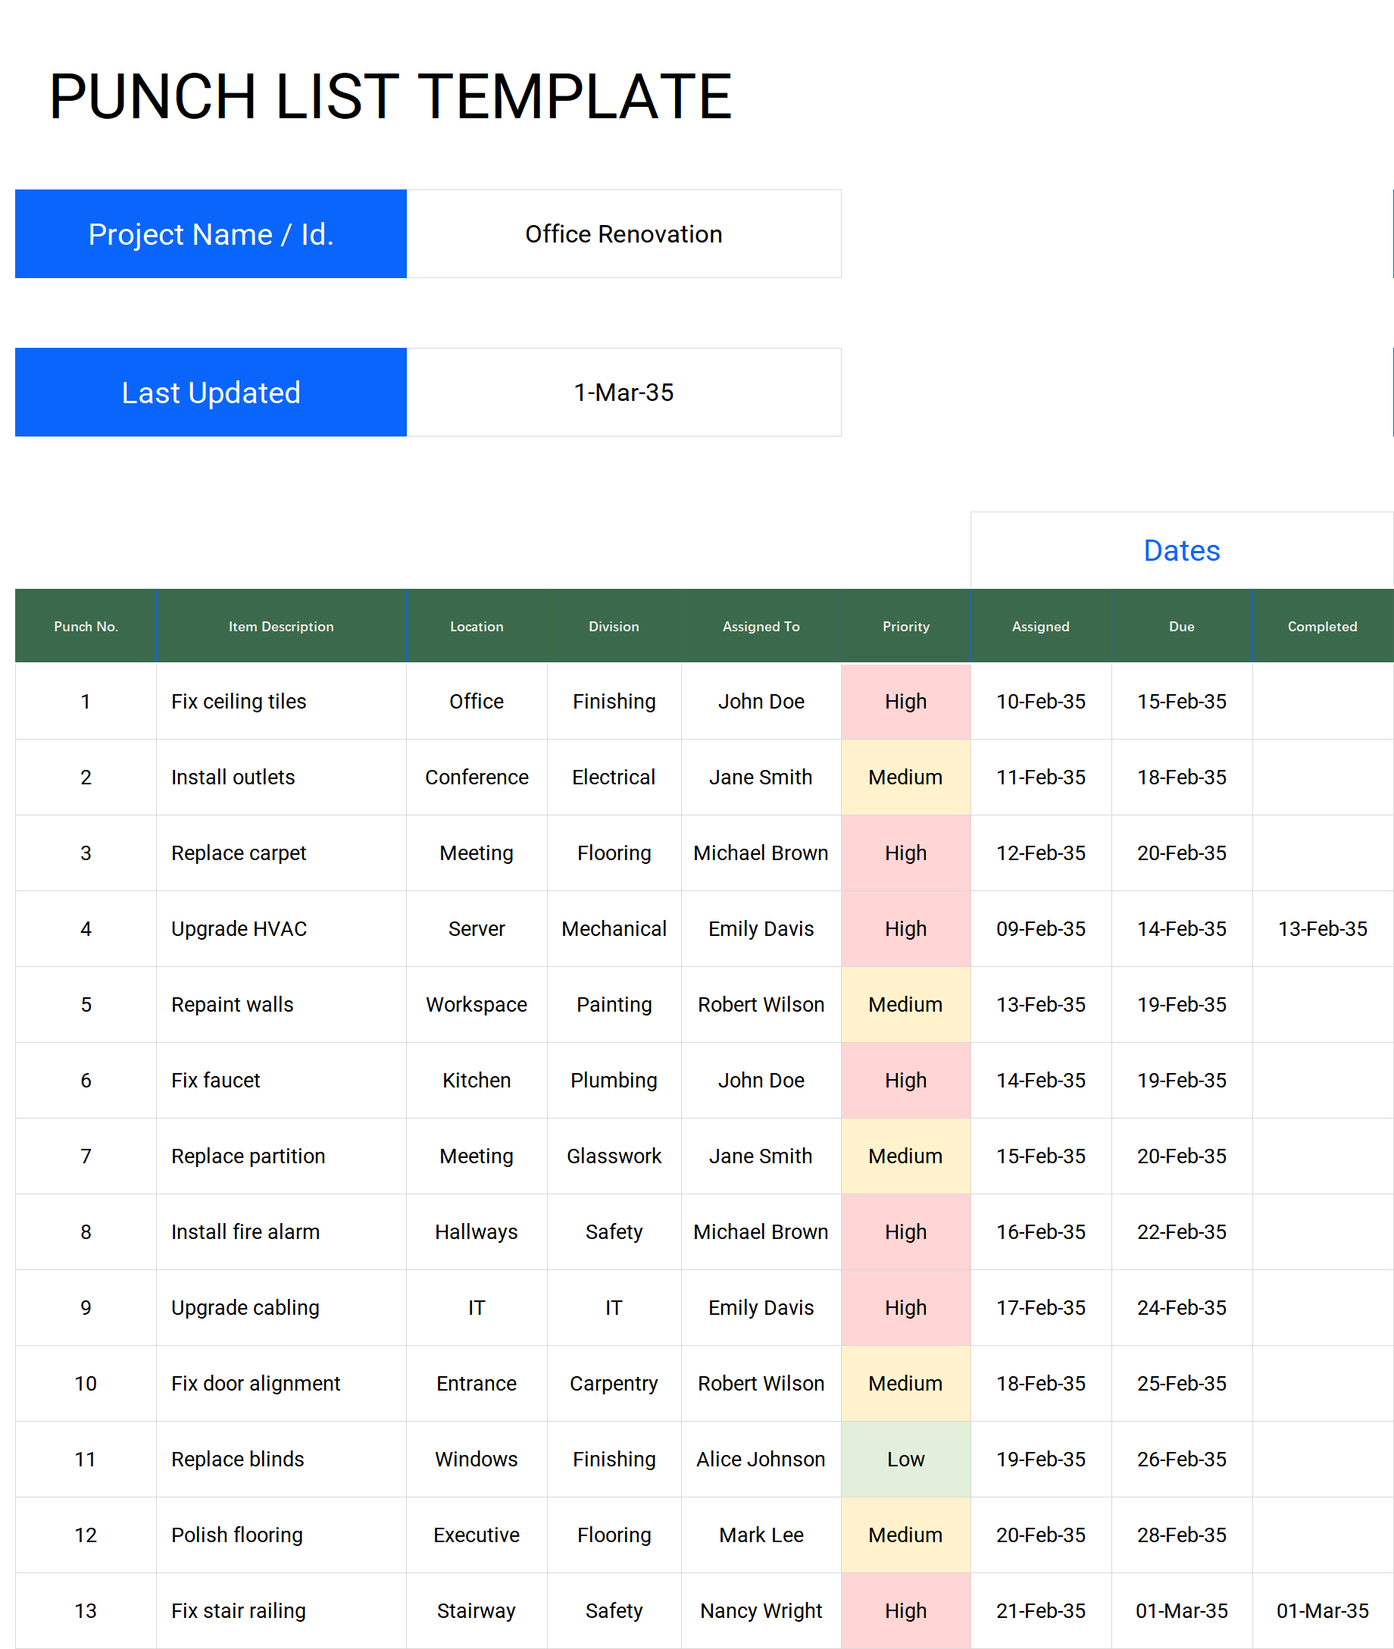1394x1649 pixels.
Task: Select the Nancy Wright assignee cell
Action: coord(761,1611)
